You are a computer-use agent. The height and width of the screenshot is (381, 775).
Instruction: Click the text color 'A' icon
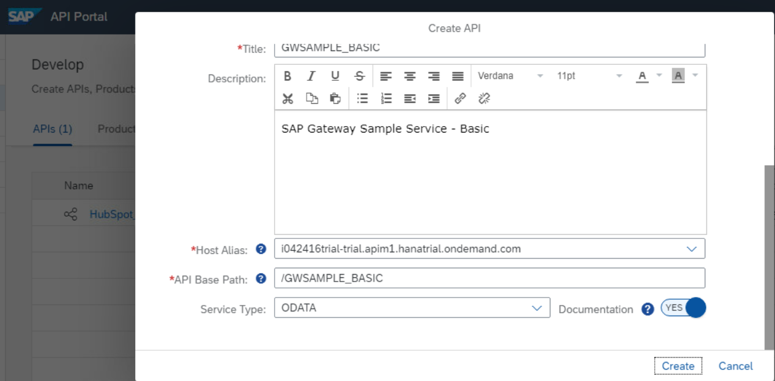tap(642, 76)
